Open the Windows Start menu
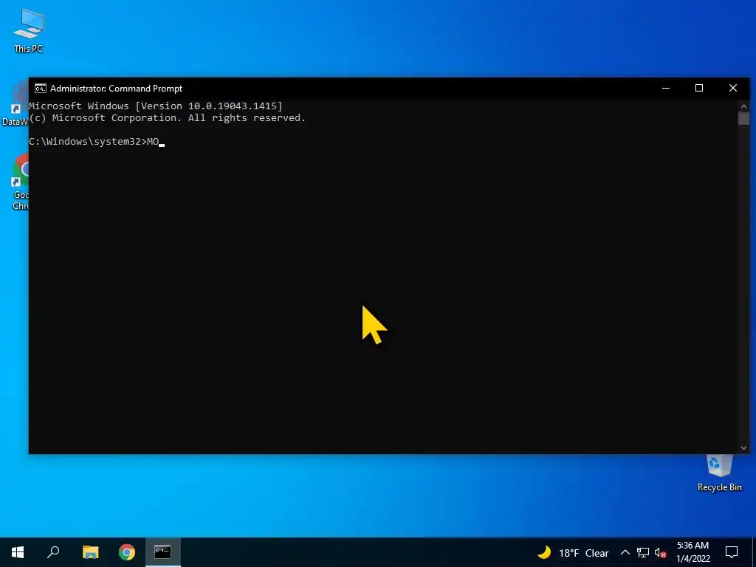Image resolution: width=756 pixels, height=567 pixels. (18, 552)
